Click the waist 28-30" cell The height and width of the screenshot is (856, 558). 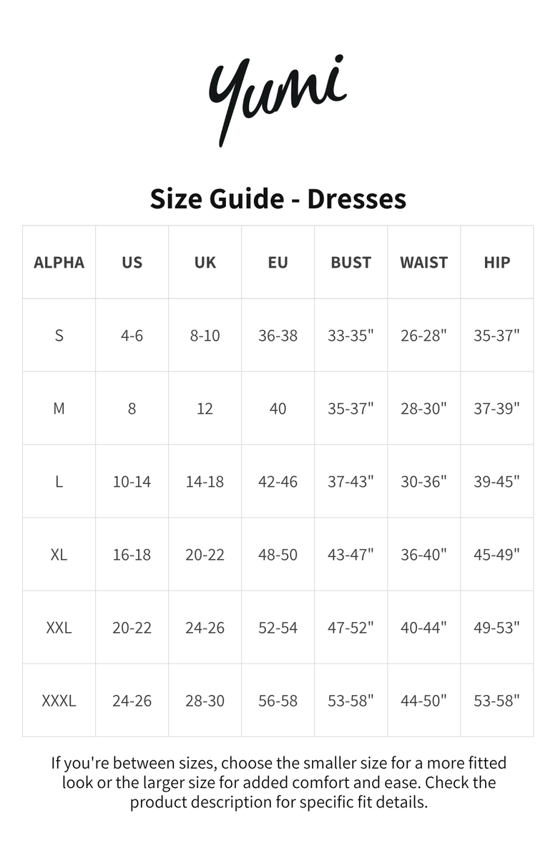coord(424,409)
